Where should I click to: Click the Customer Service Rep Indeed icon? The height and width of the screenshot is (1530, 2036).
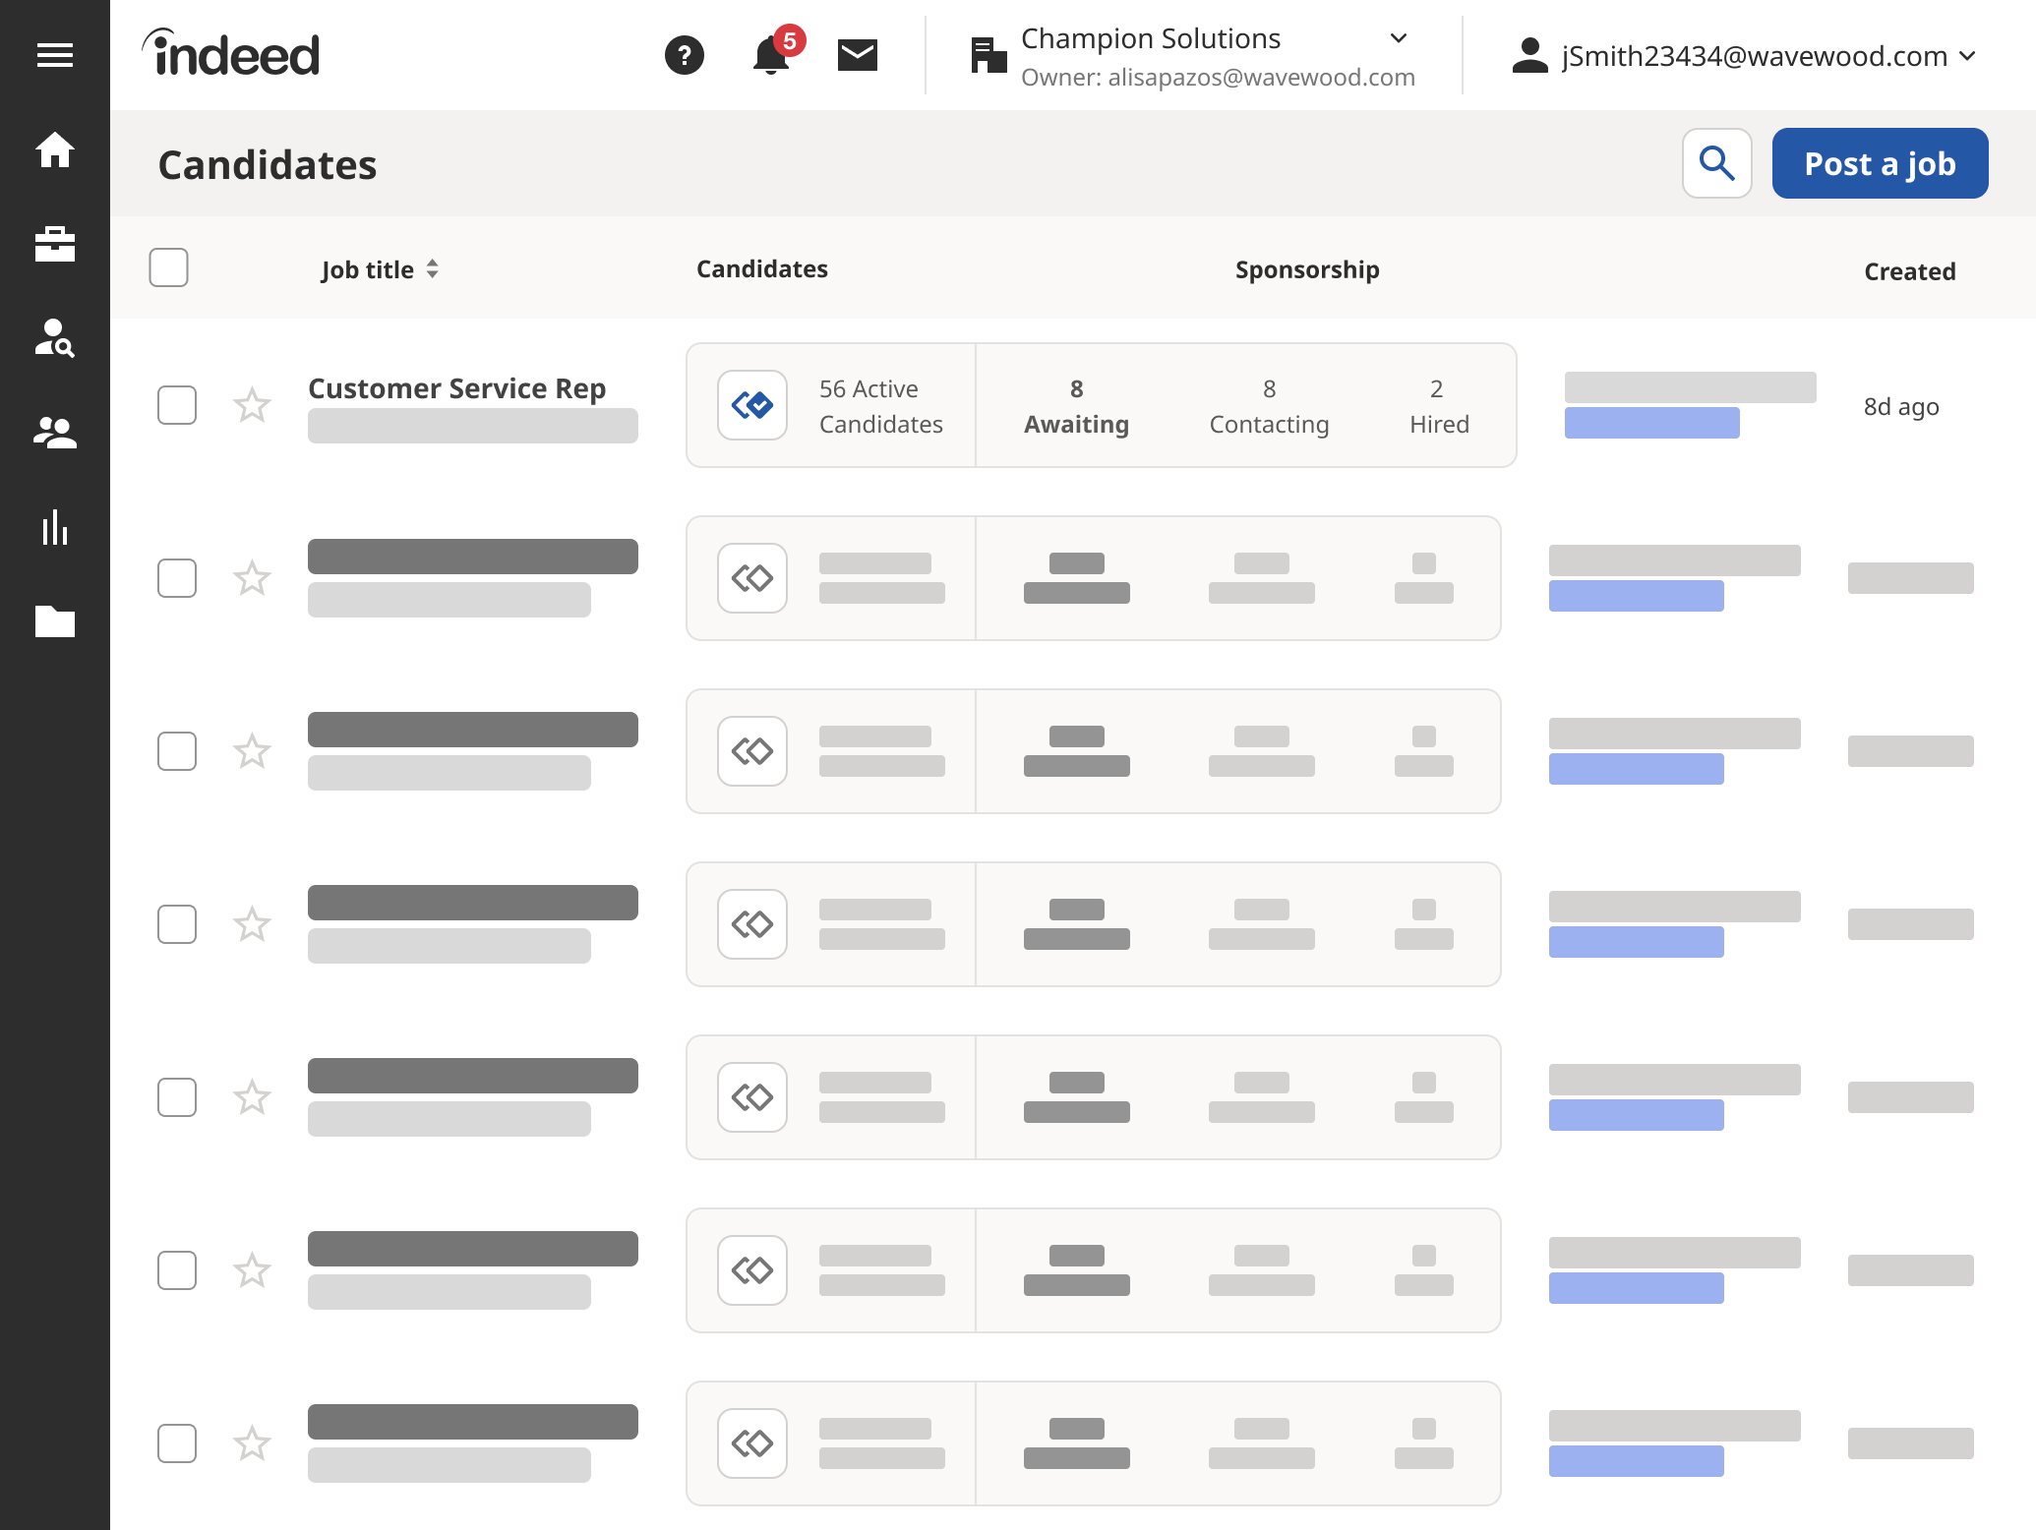click(x=753, y=405)
